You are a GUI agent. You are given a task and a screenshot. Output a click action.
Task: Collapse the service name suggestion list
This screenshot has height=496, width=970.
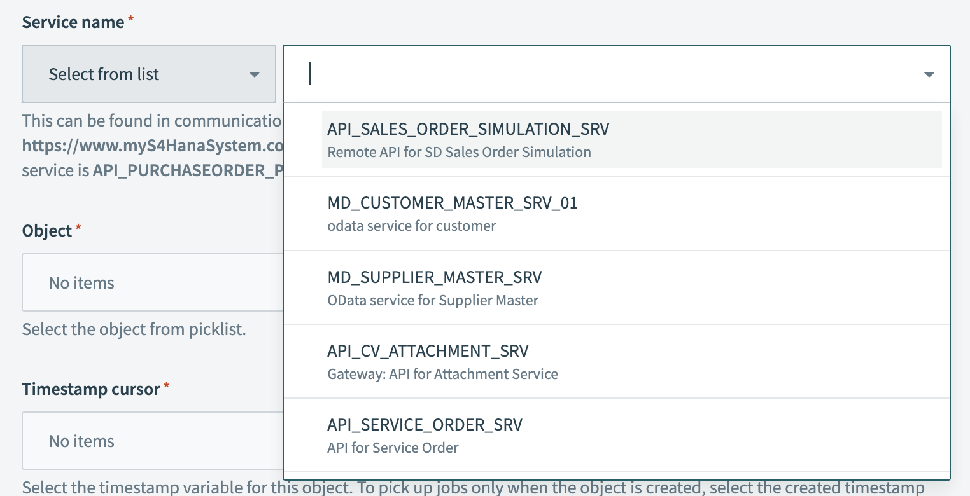pos(929,74)
